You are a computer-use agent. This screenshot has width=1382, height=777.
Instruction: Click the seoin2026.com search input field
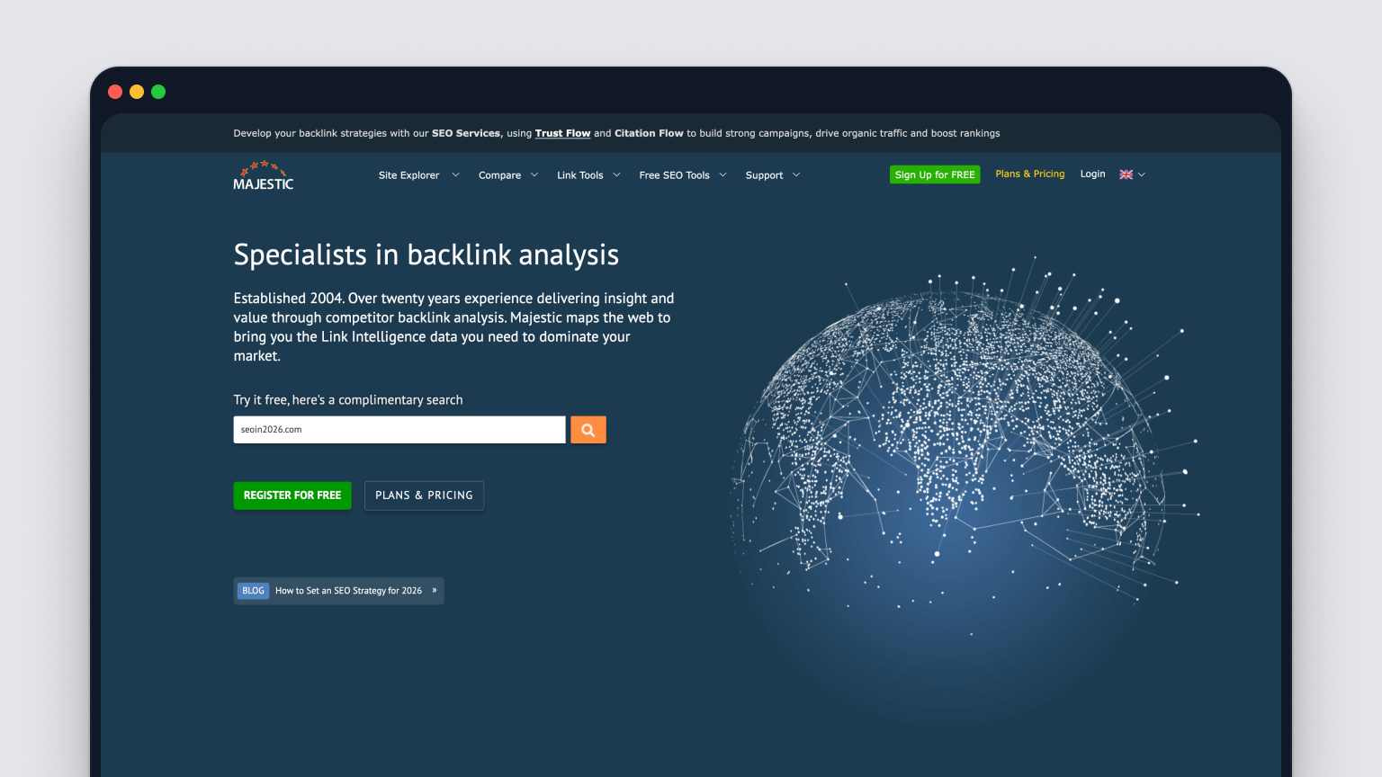(x=399, y=429)
